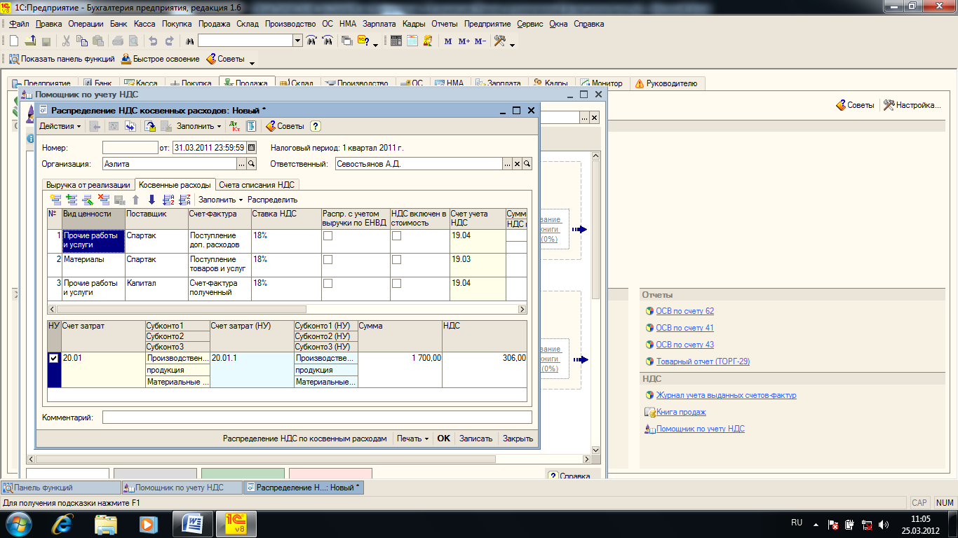This screenshot has width=958, height=538.
Task: Click the magnifier icon next to Аэлита
Action: 252,164
